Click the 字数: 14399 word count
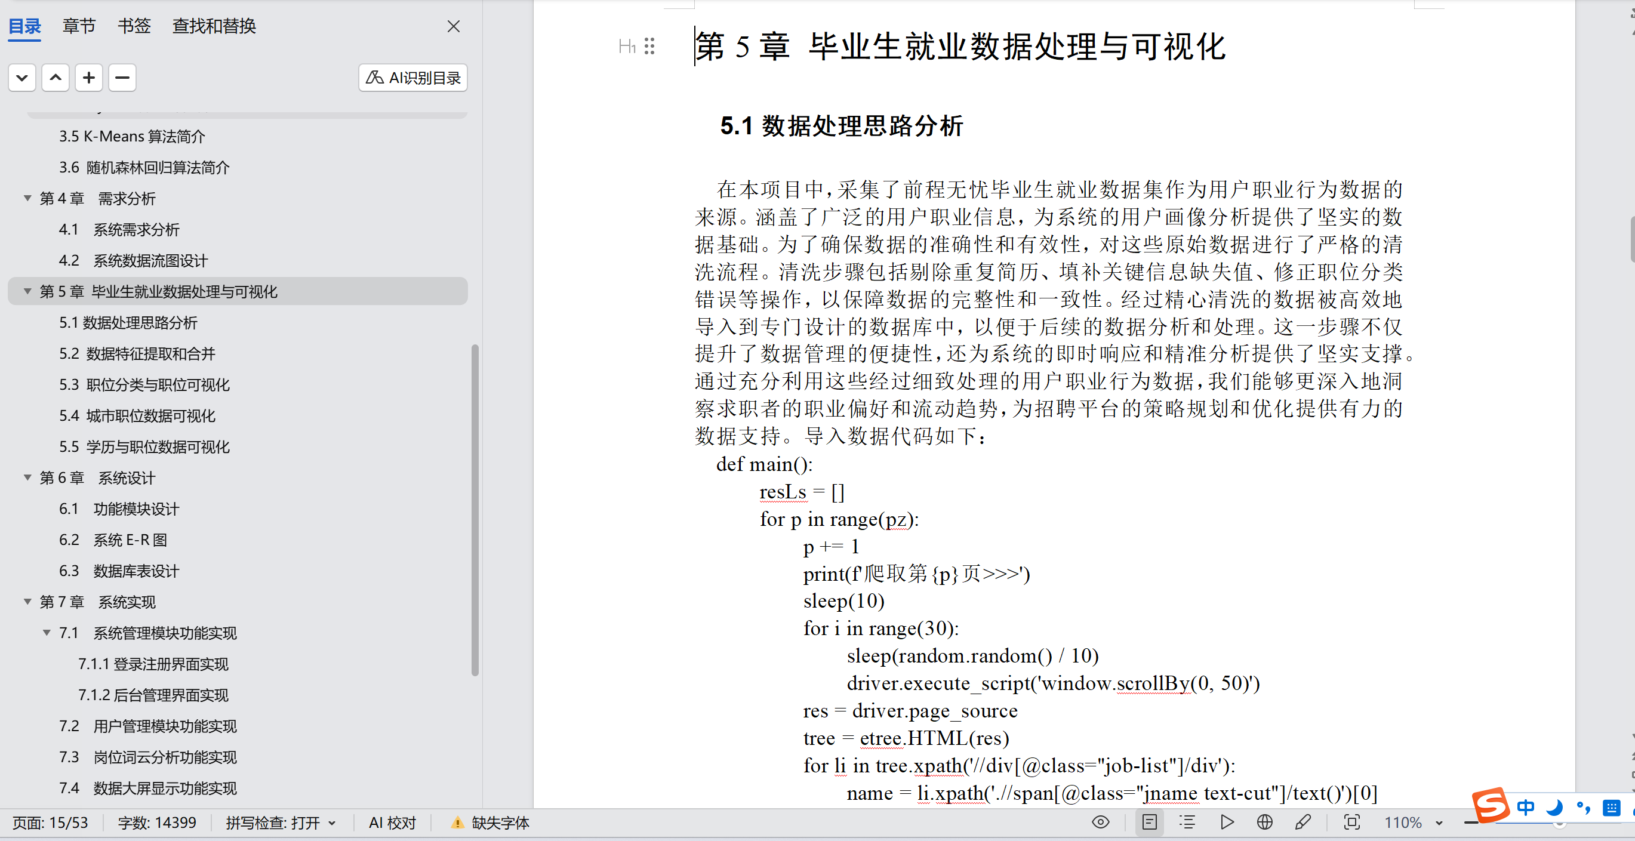Viewport: 1635px width, 841px height. (x=157, y=822)
